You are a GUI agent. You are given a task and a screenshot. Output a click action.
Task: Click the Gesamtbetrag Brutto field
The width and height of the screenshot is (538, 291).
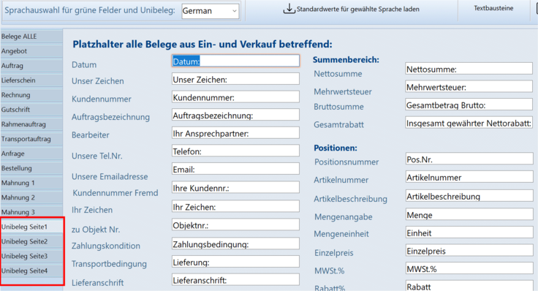click(x=469, y=105)
